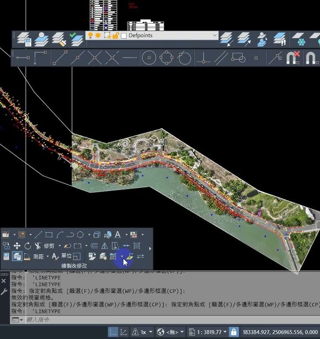Toggle the layer on/off lightbulb icon

(x=90, y=35)
